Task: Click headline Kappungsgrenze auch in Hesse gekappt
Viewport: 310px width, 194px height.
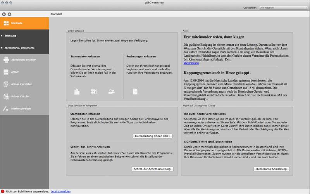Action: [216, 73]
